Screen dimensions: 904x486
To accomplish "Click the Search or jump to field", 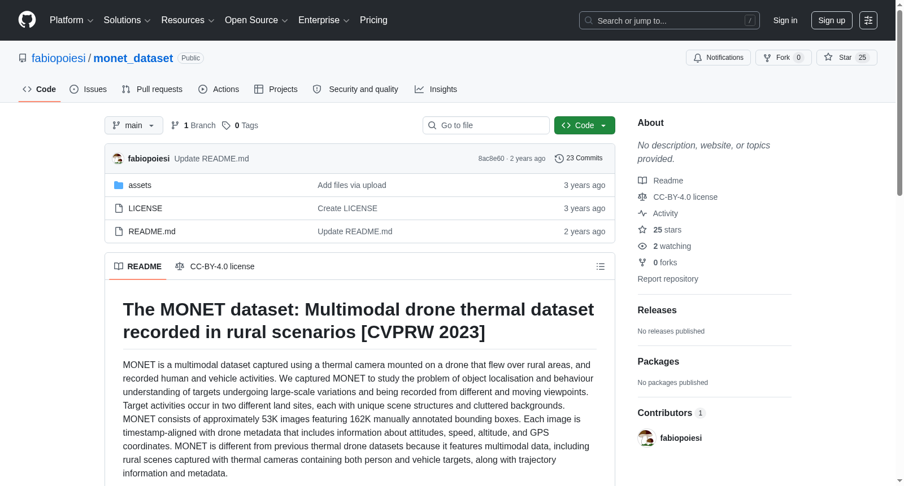I will (670, 20).
